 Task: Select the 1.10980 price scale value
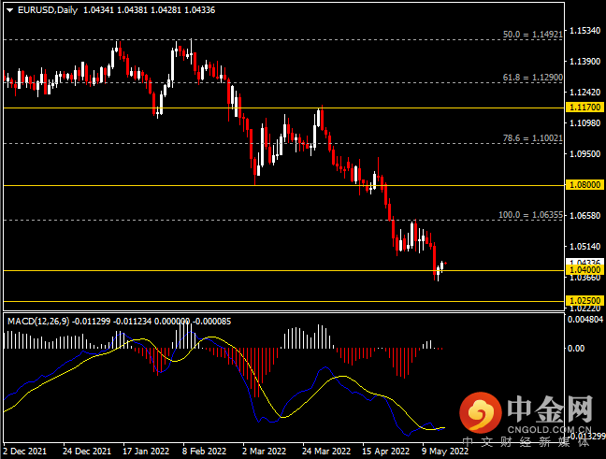585,122
